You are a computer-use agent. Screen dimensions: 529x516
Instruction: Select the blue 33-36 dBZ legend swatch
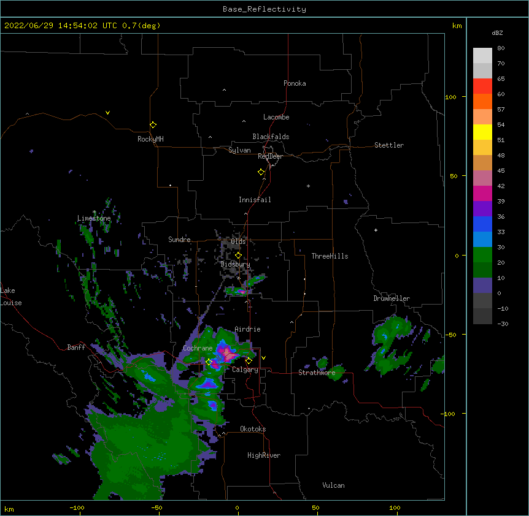coord(482,224)
